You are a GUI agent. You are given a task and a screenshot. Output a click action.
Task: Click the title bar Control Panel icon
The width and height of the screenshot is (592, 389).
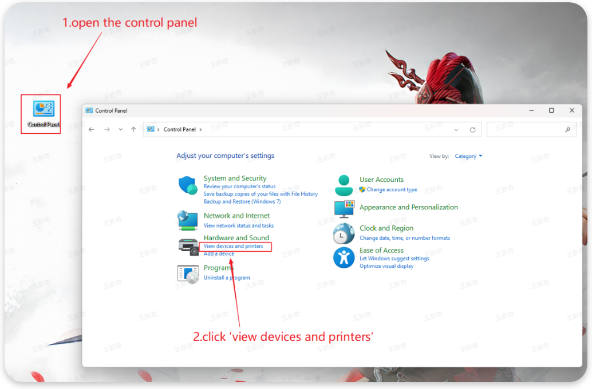coord(89,110)
